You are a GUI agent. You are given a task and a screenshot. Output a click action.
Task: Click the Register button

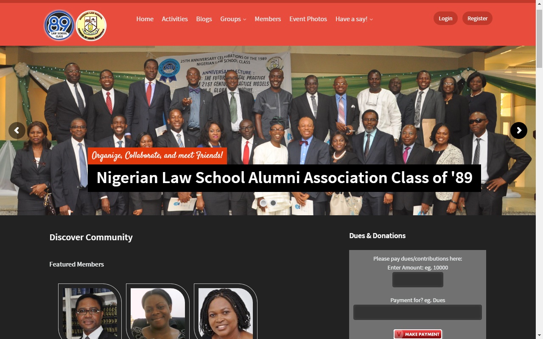pyautogui.click(x=477, y=18)
